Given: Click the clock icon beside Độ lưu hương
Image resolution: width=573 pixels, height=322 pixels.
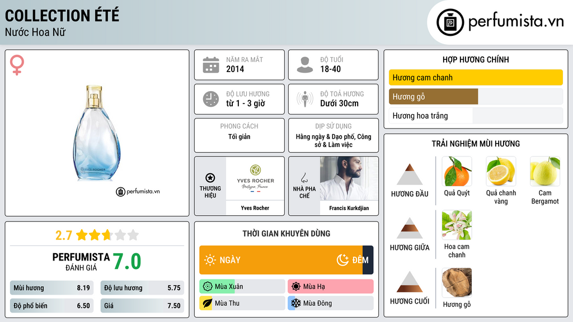Looking at the screenshot, I should tap(211, 99).
